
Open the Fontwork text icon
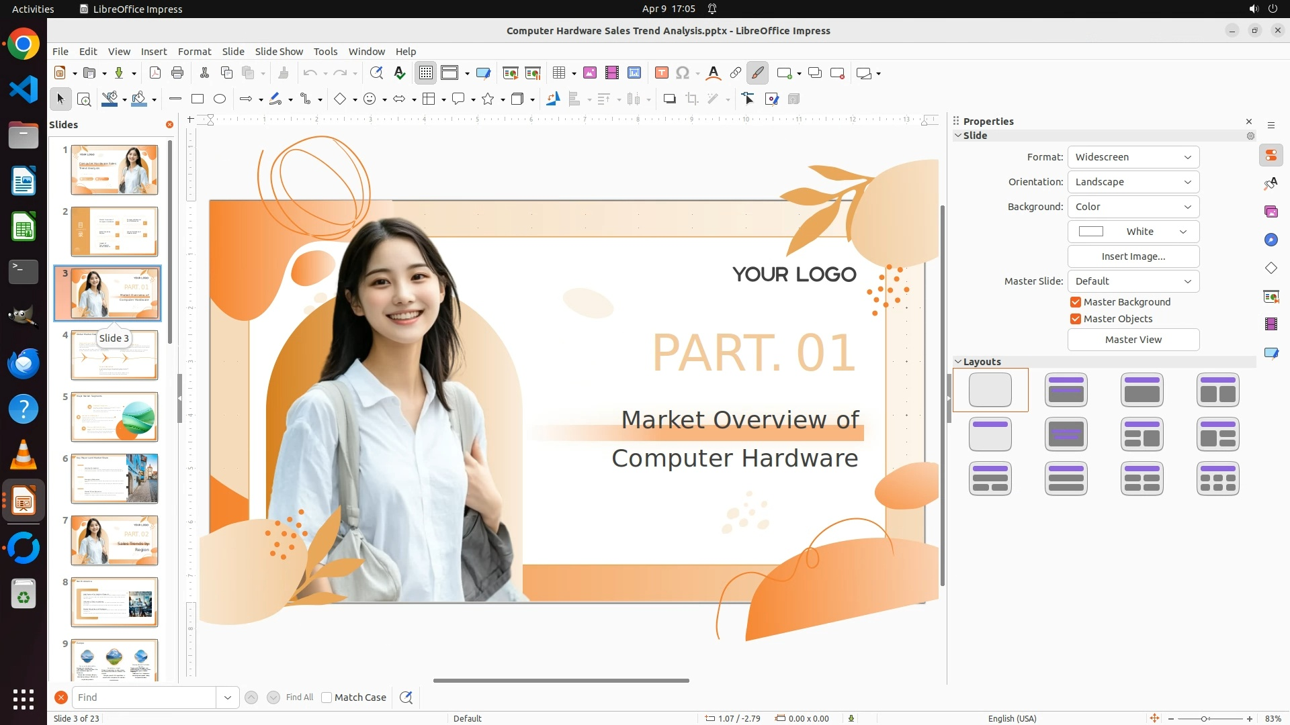click(x=714, y=73)
